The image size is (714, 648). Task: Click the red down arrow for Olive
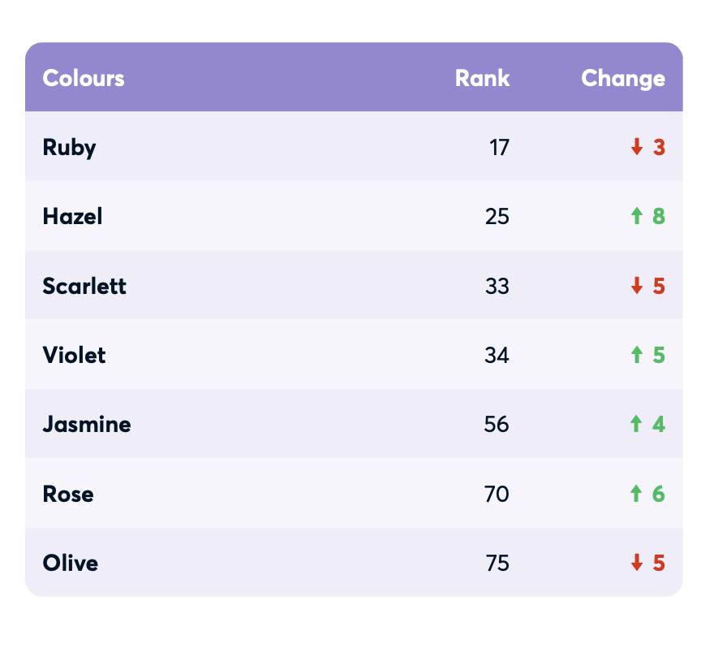pyautogui.click(x=637, y=563)
